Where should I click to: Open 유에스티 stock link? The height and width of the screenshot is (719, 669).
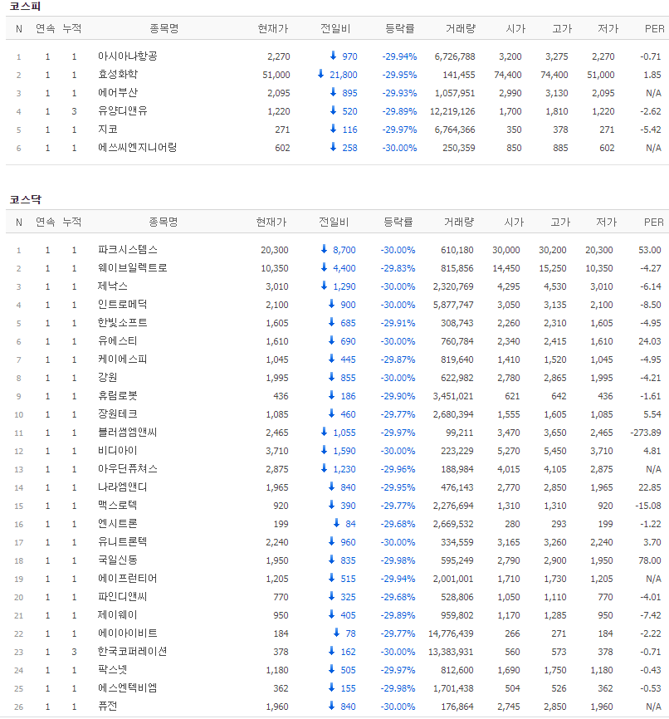pyautogui.click(x=118, y=341)
